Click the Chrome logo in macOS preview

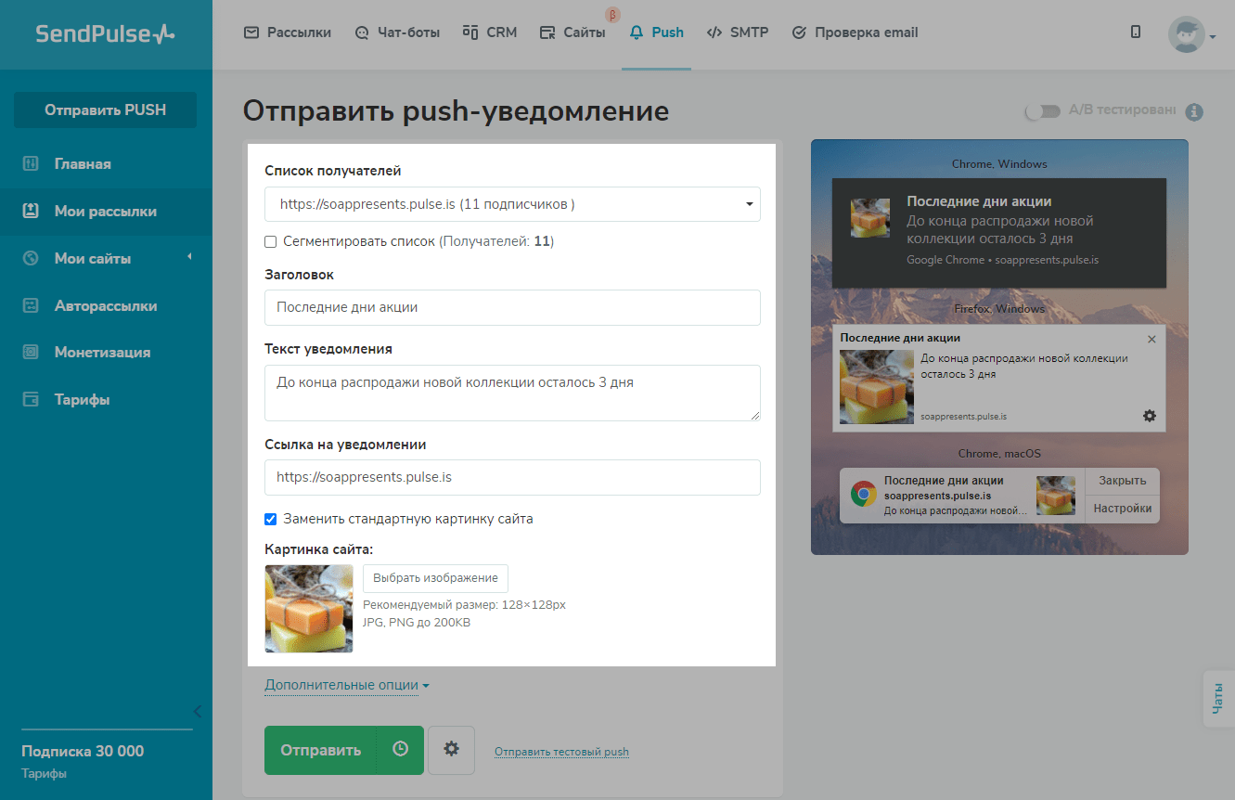pyautogui.click(x=864, y=495)
